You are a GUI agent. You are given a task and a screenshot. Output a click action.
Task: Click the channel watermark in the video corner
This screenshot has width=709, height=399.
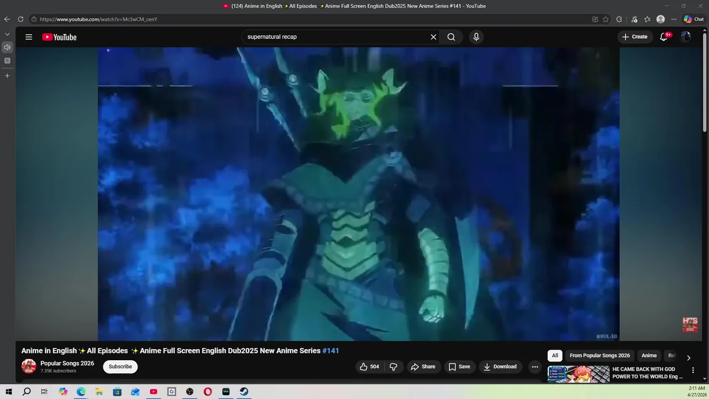pyautogui.click(x=690, y=325)
